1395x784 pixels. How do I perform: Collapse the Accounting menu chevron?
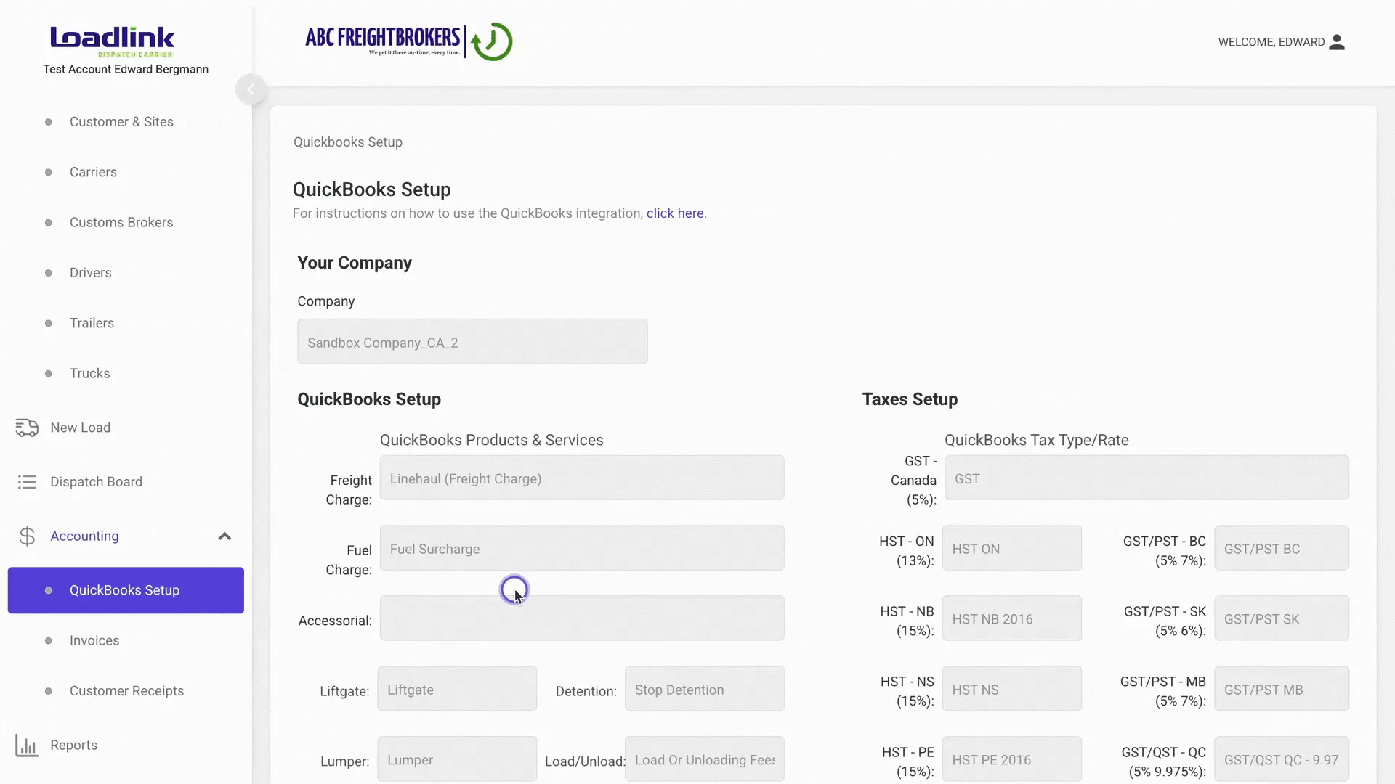point(225,536)
